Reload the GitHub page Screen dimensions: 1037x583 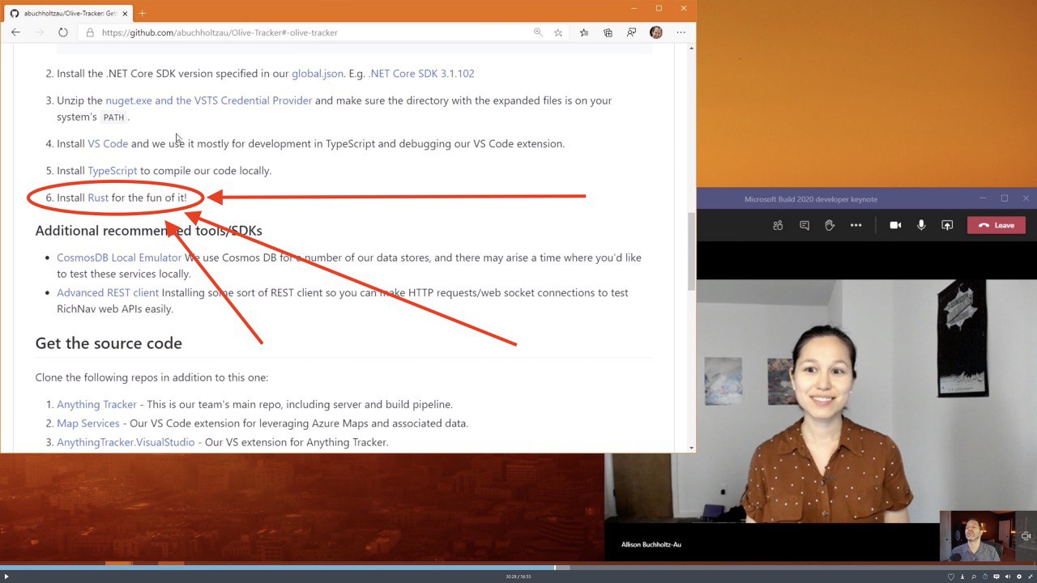[x=62, y=32]
